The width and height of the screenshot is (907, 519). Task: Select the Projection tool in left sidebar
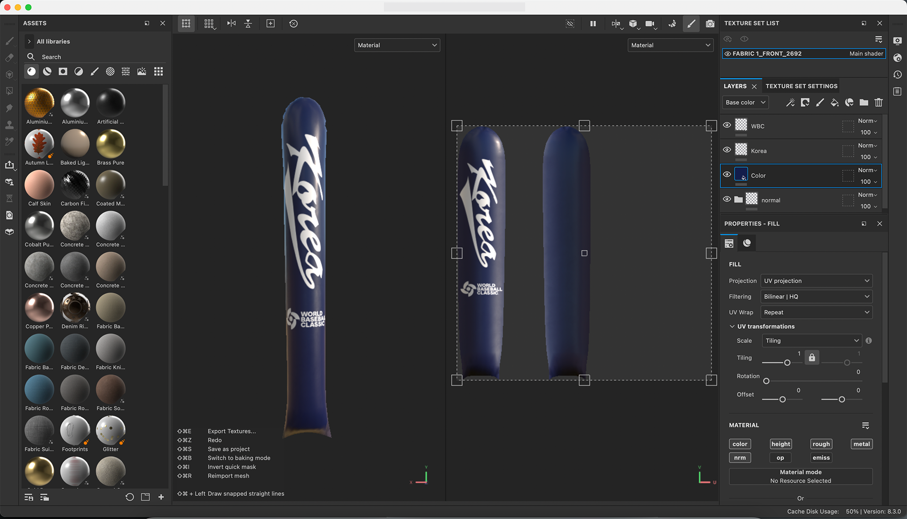[9, 75]
